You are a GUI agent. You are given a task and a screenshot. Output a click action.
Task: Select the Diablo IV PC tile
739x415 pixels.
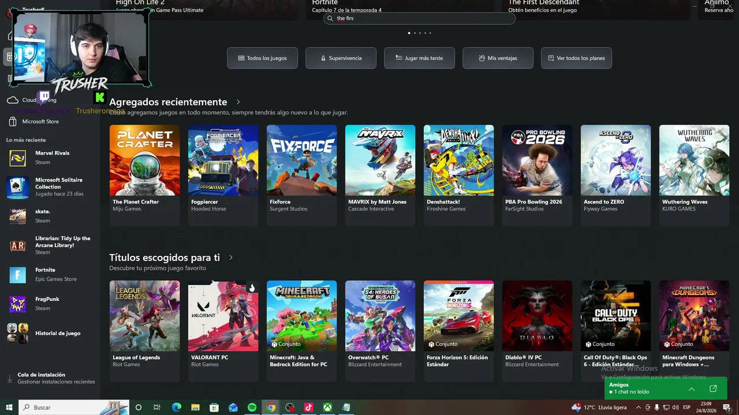pyautogui.click(x=537, y=331)
